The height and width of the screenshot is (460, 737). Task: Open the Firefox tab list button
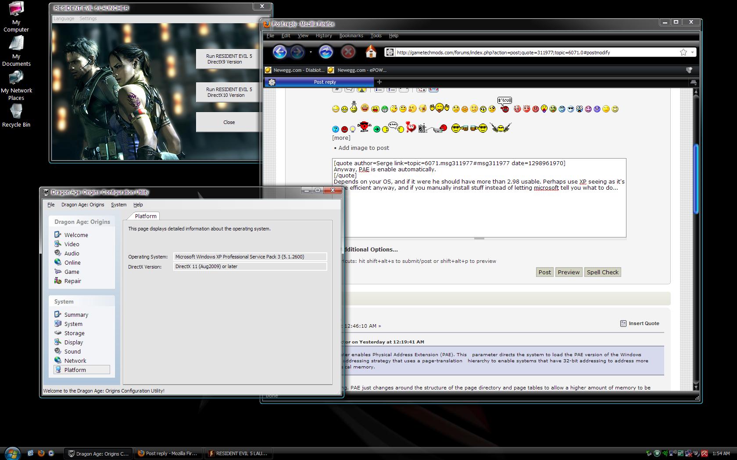pos(693,82)
